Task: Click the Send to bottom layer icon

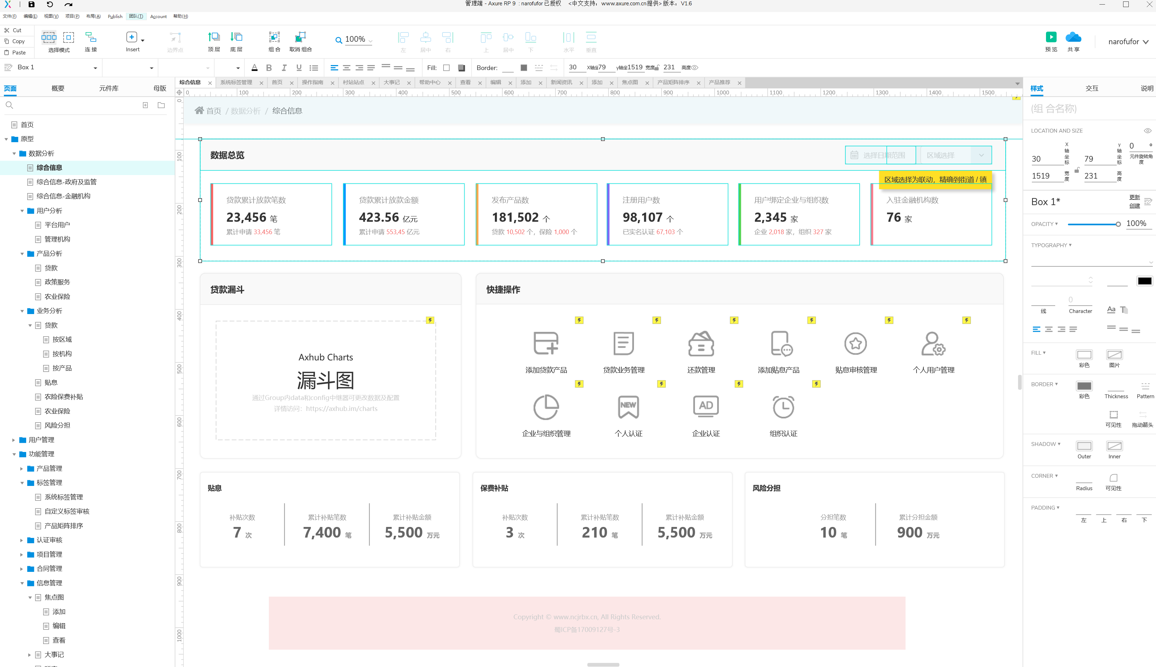Action: click(236, 37)
